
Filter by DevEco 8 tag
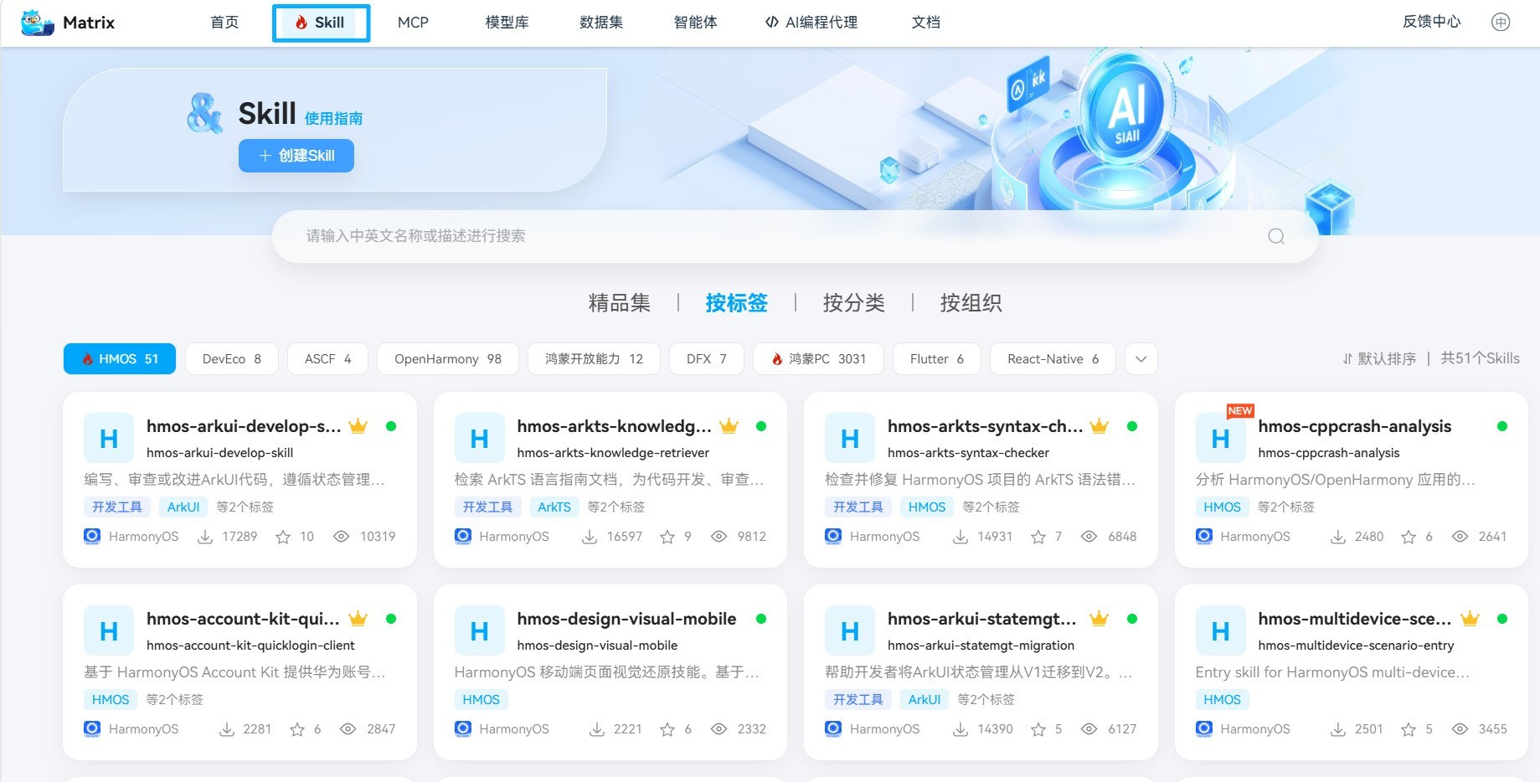[x=232, y=358]
